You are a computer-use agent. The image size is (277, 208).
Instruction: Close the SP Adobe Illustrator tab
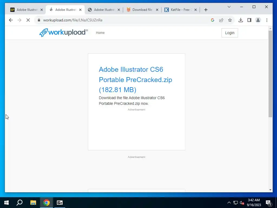tap(42, 10)
